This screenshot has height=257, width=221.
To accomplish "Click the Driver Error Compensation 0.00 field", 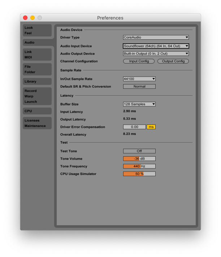I will pyautogui.click(x=134, y=127).
